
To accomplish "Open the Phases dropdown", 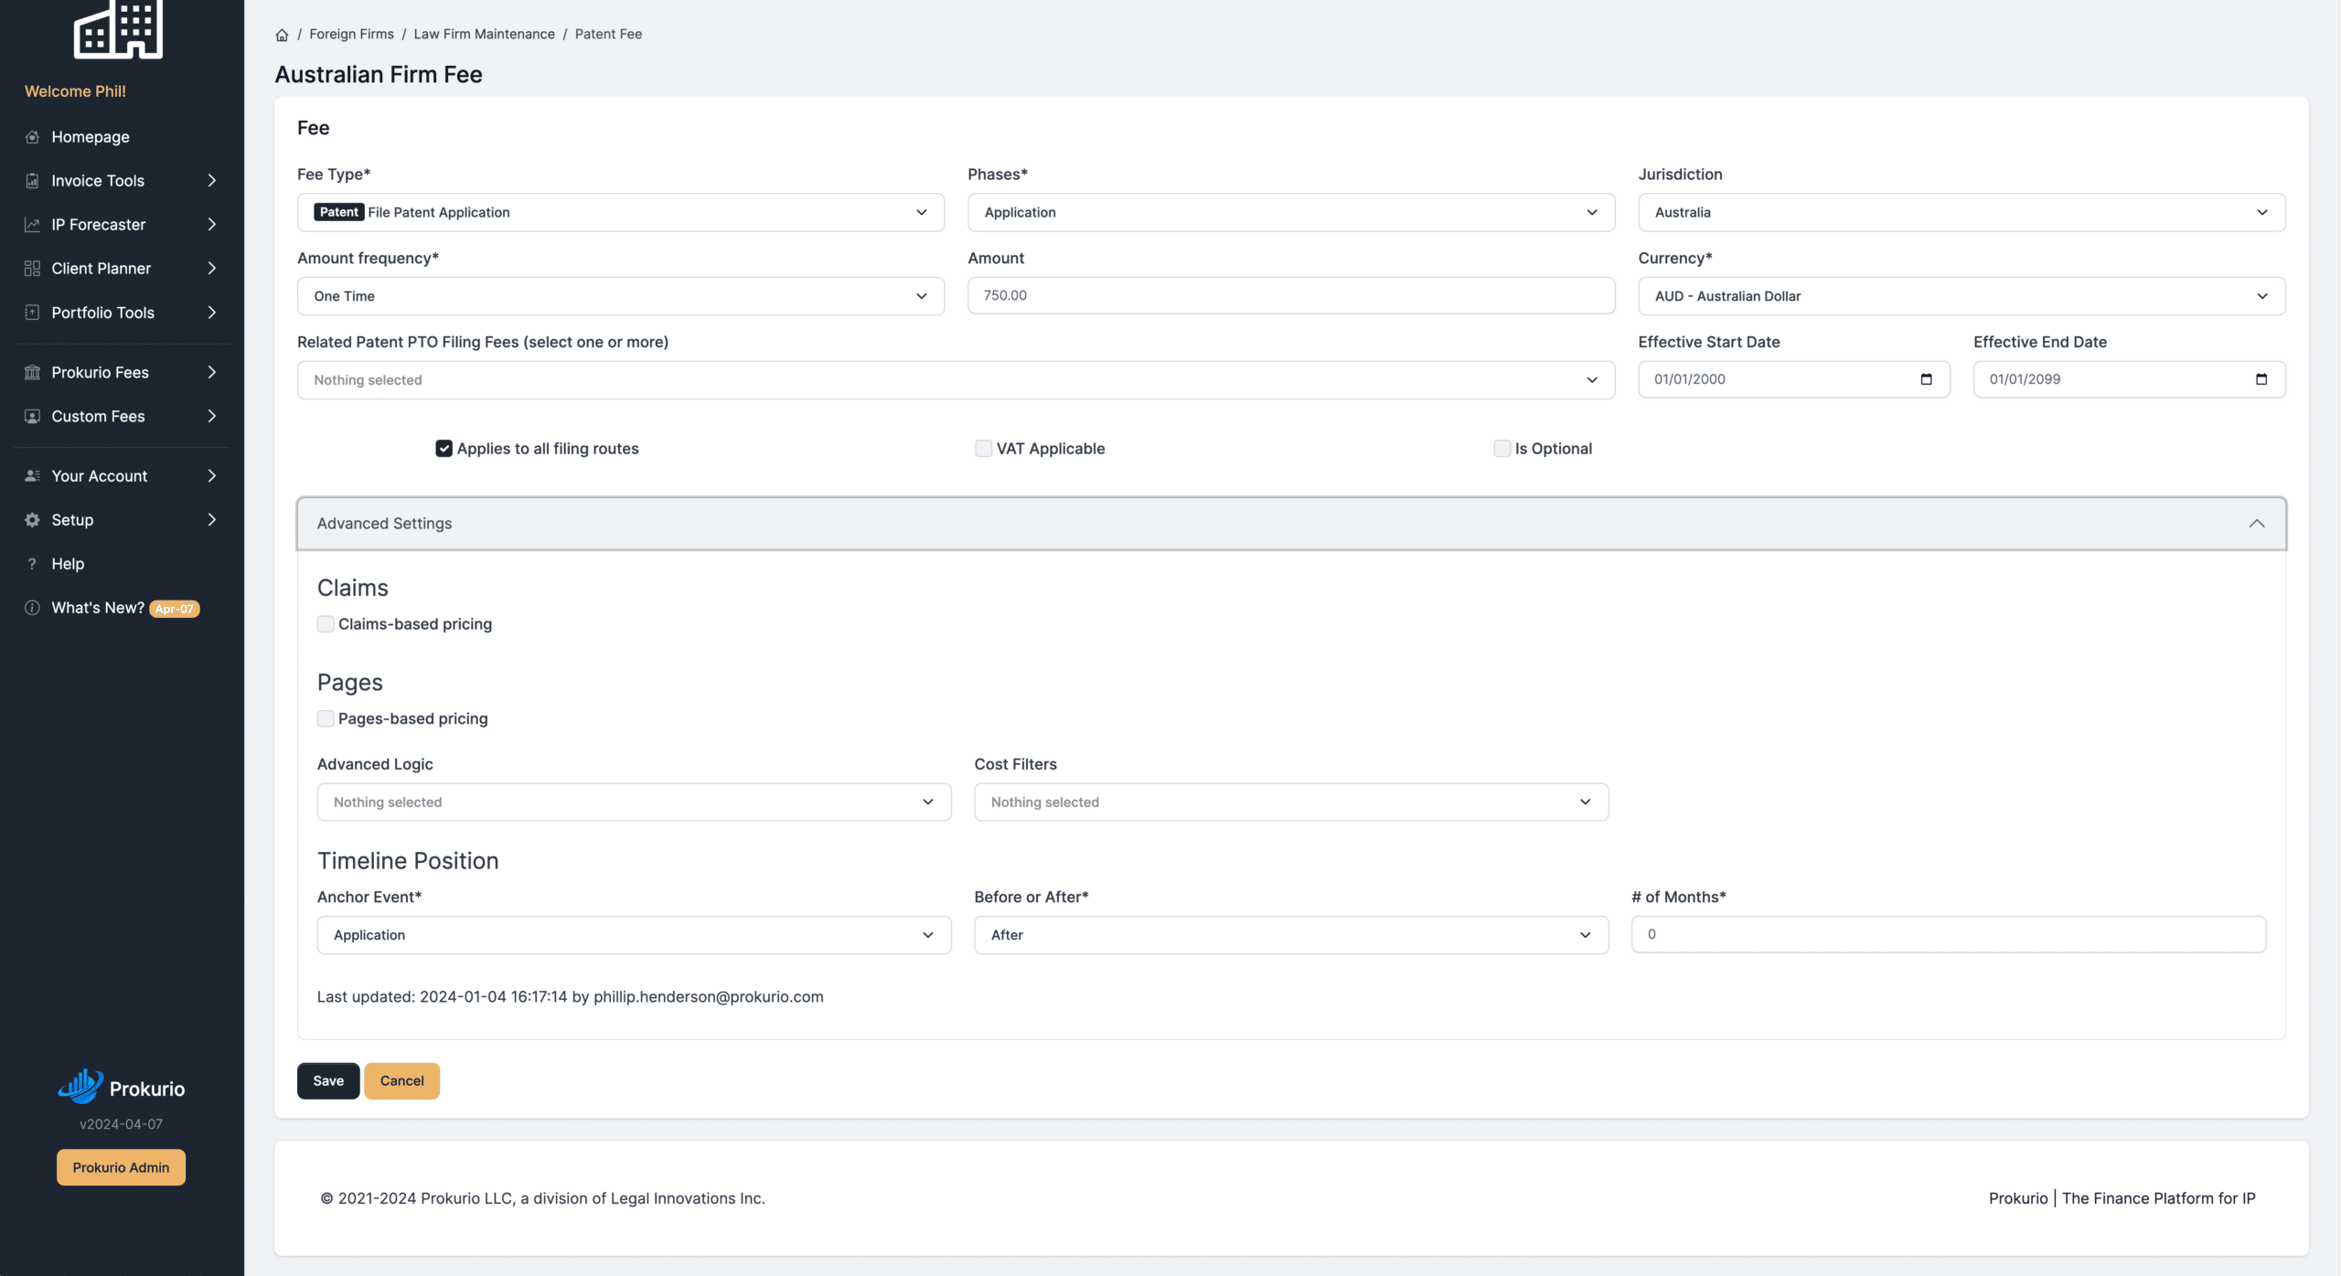I will point(1290,212).
